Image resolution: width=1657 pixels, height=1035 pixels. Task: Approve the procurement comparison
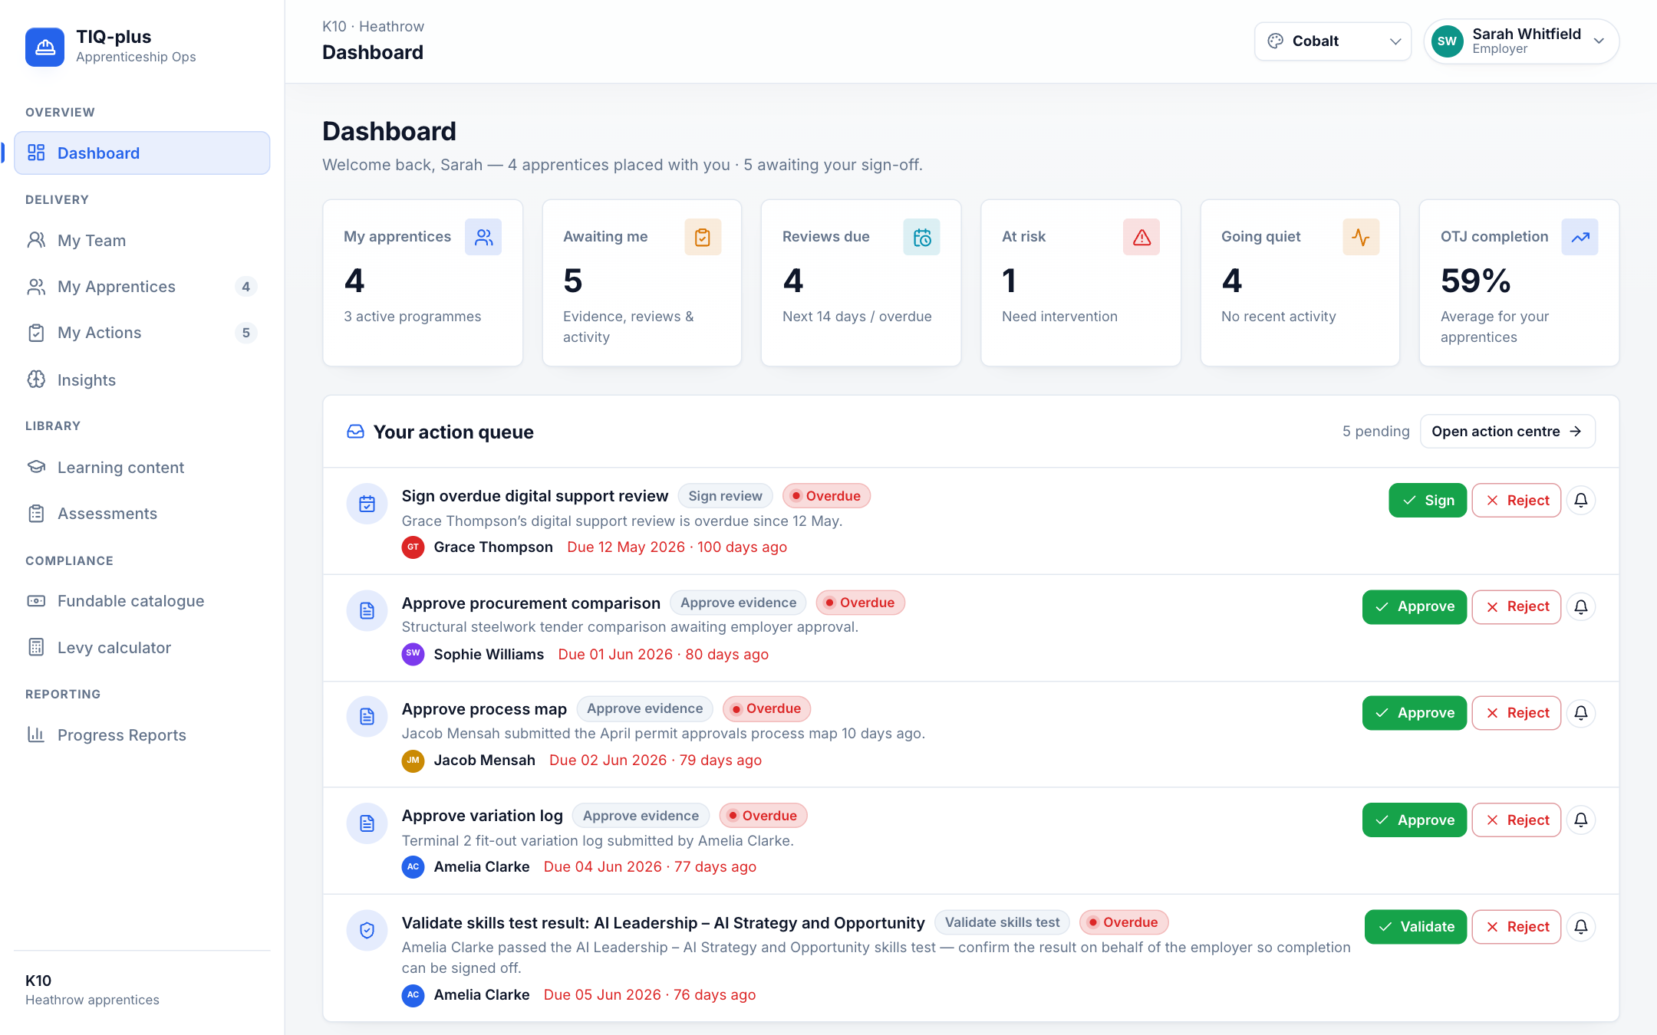coord(1415,606)
